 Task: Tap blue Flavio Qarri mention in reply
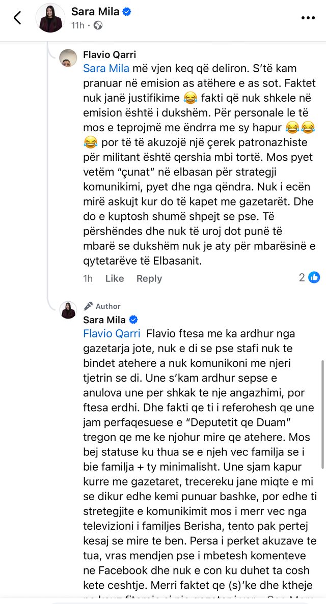[112, 333]
